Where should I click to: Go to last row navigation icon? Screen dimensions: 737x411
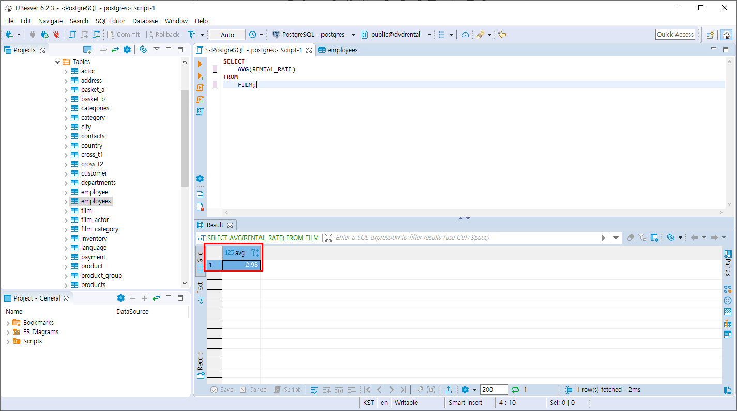pos(403,390)
